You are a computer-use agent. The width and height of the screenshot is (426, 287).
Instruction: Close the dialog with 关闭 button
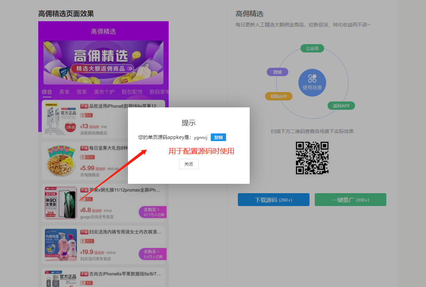(188, 164)
